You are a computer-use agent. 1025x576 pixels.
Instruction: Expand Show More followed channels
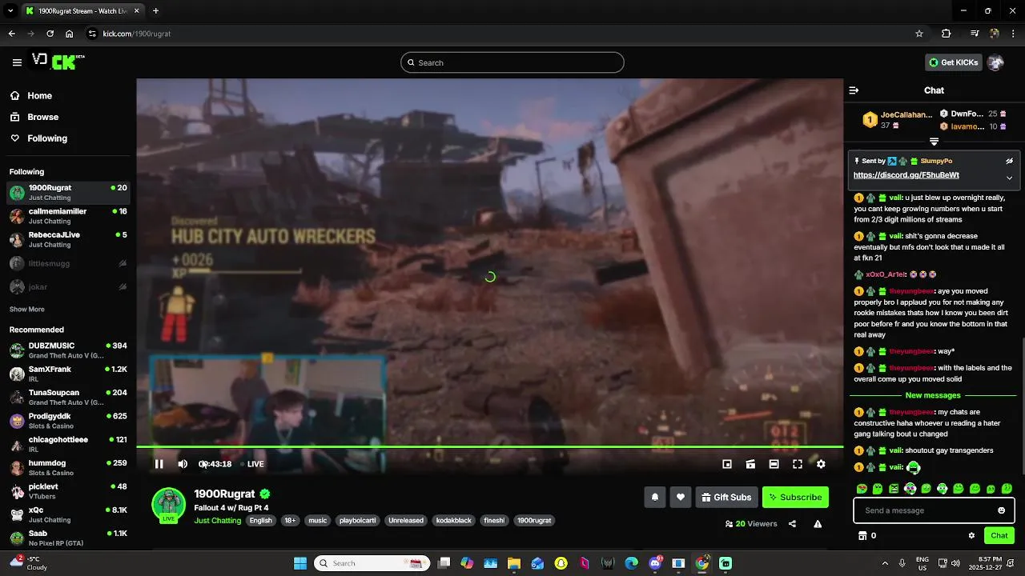coord(27,310)
